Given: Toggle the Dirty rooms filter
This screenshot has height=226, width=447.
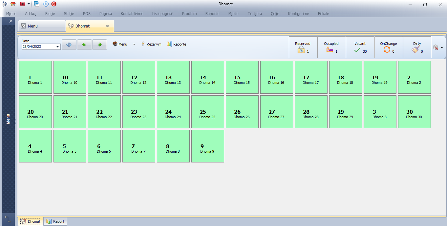Looking at the screenshot, I should tap(417, 47).
